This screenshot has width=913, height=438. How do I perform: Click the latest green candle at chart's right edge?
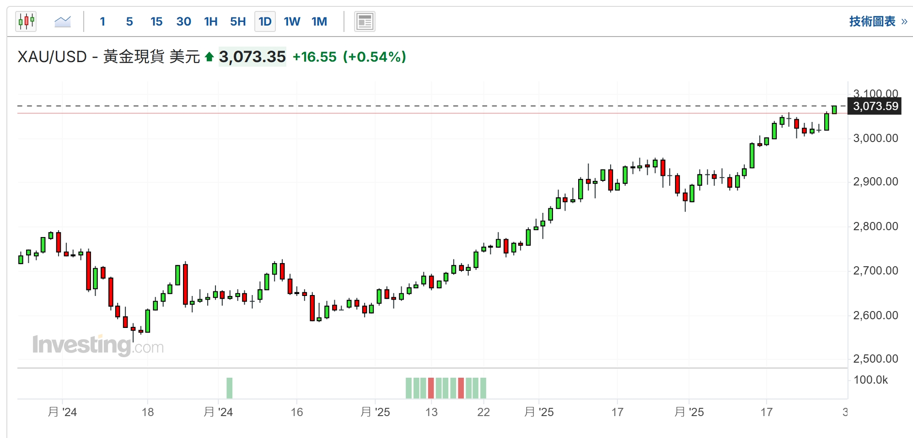click(x=834, y=110)
